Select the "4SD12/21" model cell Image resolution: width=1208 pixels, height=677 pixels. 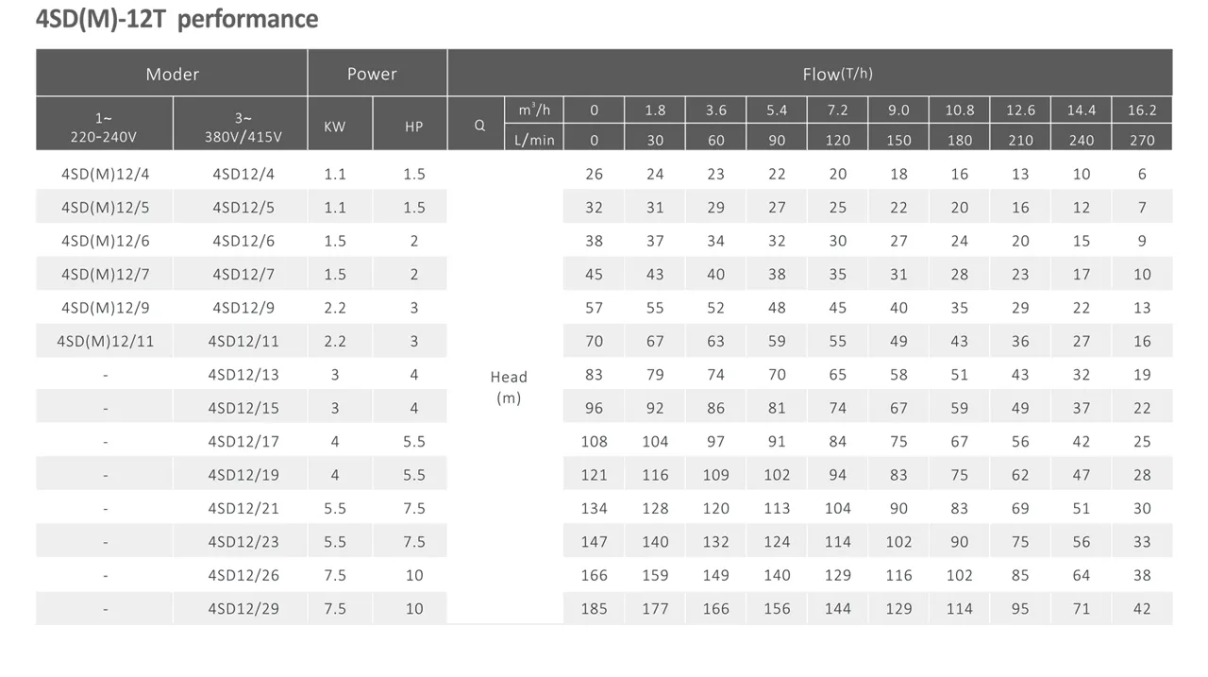(x=243, y=508)
